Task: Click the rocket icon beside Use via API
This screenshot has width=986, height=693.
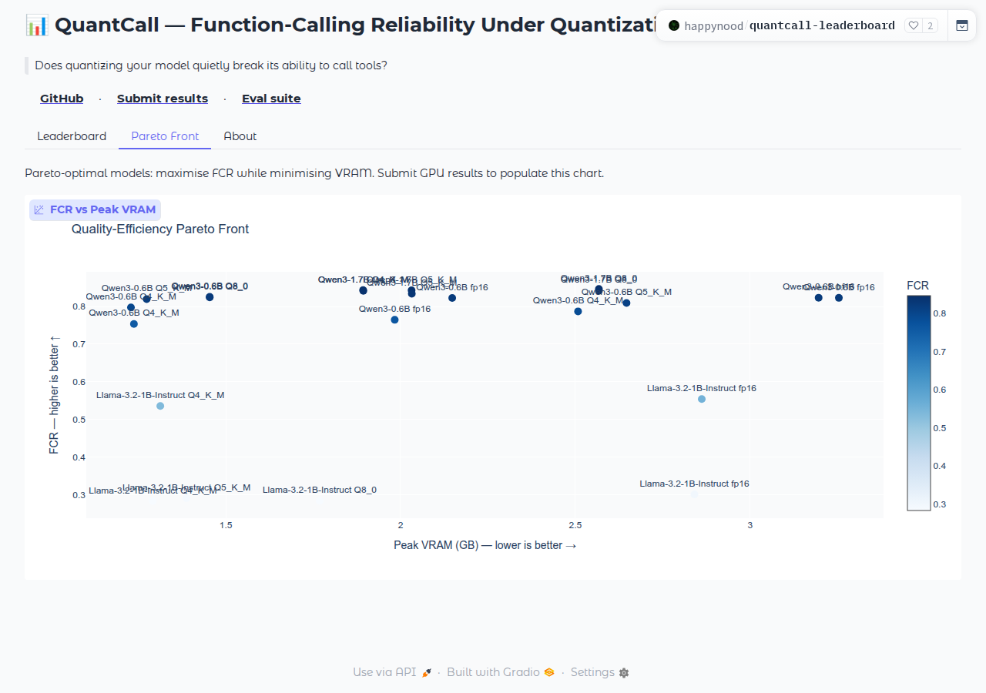Action: coord(426,673)
